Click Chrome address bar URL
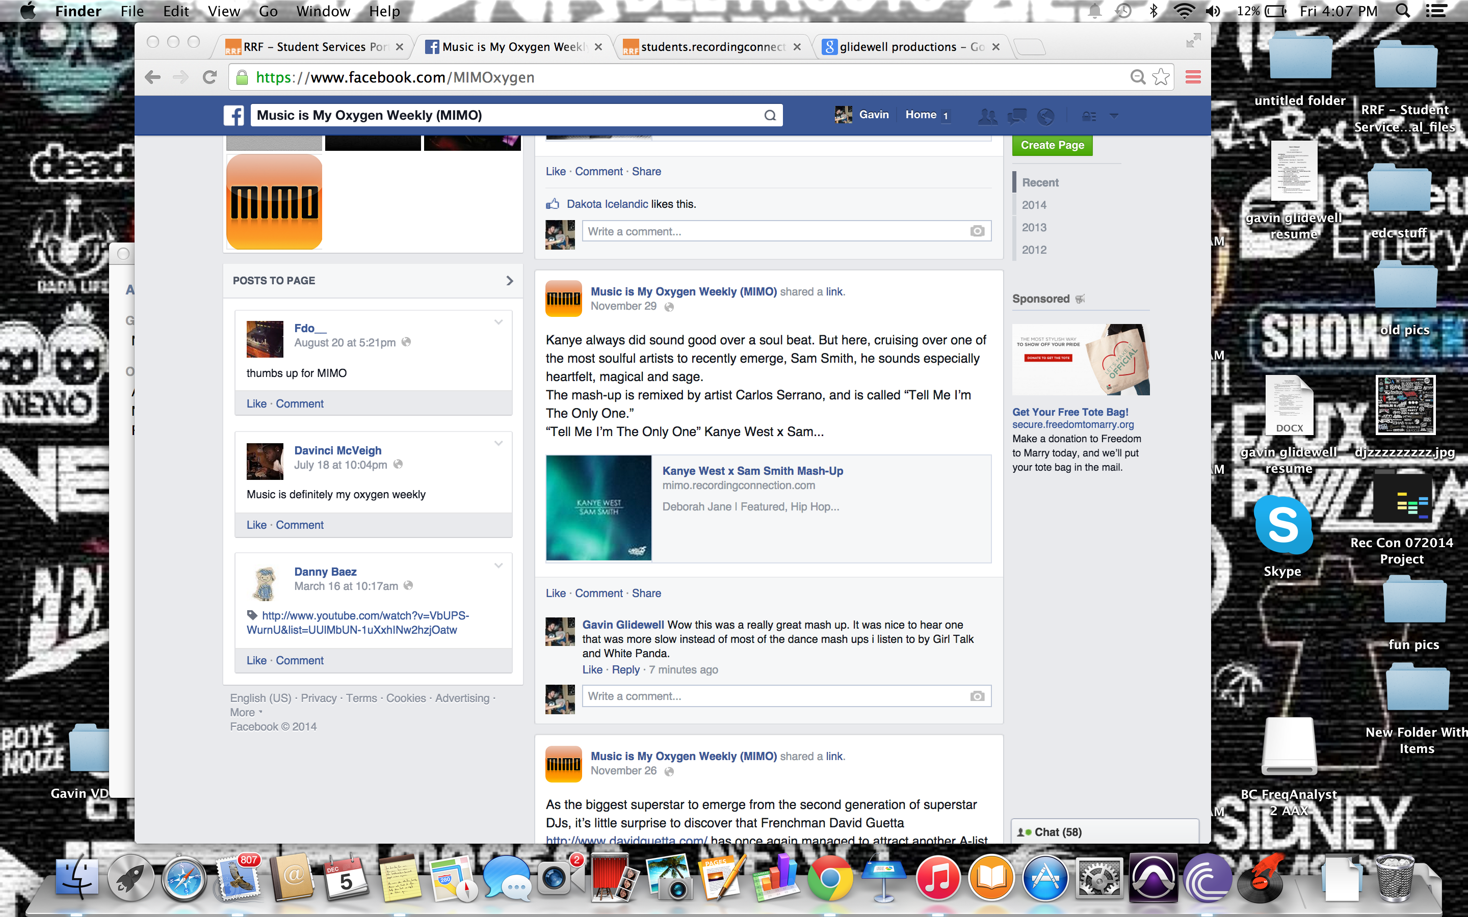This screenshot has height=917, width=1468. tap(395, 77)
